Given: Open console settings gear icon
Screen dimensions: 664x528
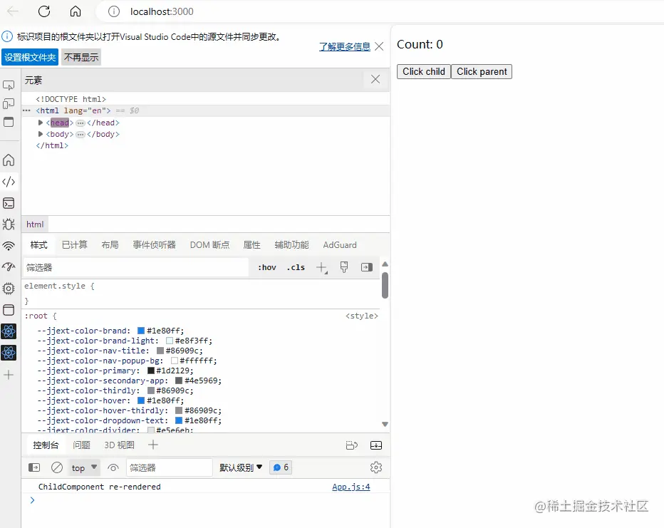Looking at the screenshot, I should pyautogui.click(x=376, y=467).
